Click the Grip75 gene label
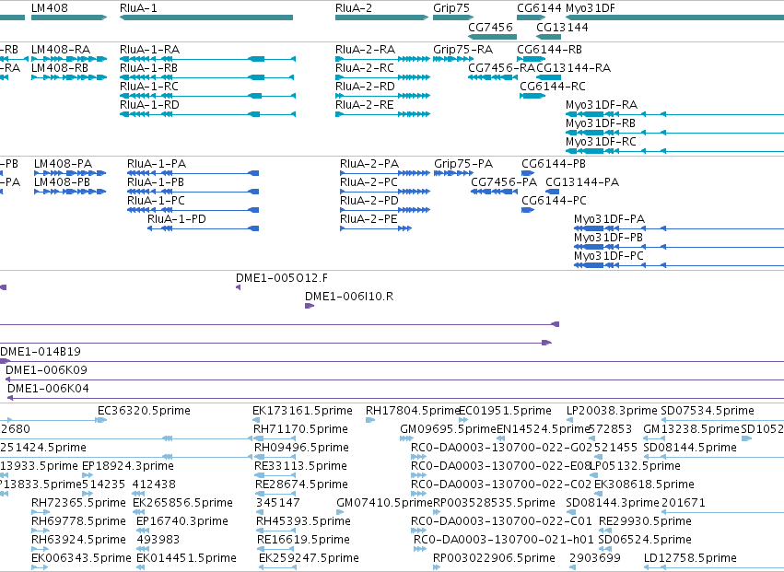Viewport: 784px width, 572px height. [x=451, y=8]
